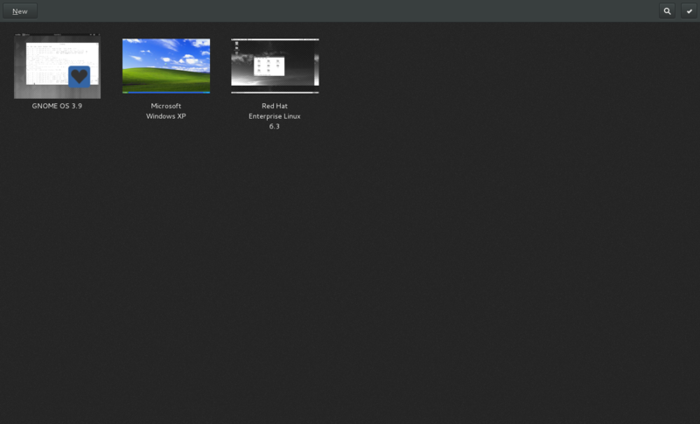Open the Red Hat Enterprise Linux thumbnail

coord(275,66)
